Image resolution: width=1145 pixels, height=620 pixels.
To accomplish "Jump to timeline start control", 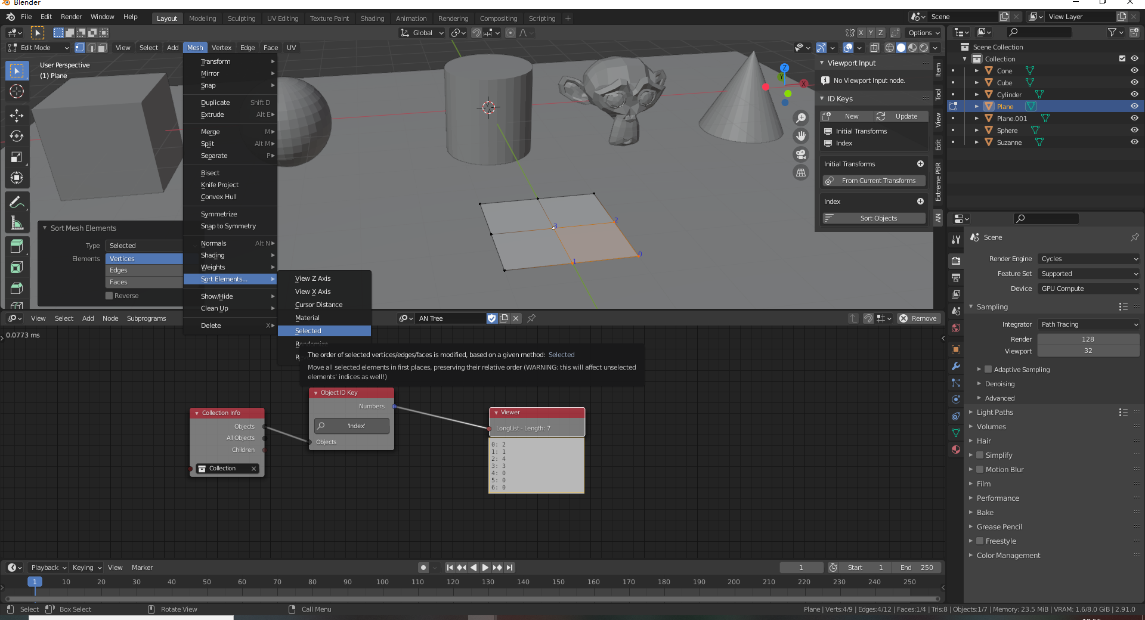I will click(450, 568).
